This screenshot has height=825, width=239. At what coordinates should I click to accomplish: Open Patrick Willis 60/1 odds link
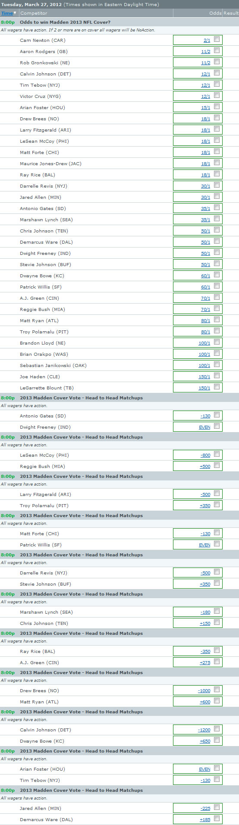pyautogui.click(x=206, y=287)
